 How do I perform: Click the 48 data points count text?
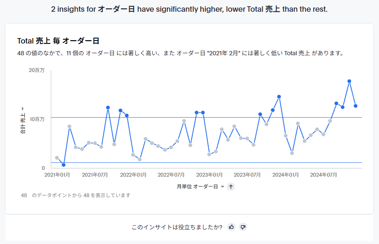tap(76, 195)
